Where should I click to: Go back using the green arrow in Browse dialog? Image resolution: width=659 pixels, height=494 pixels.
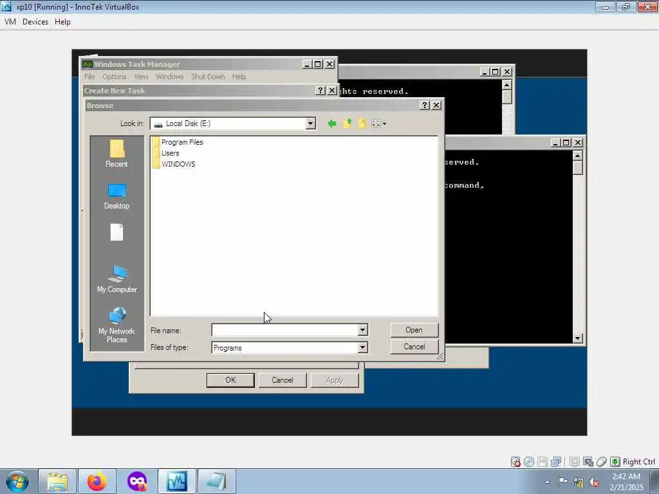pos(332,123)
